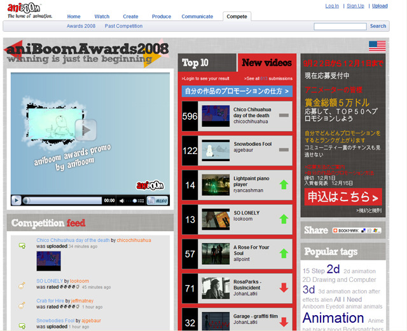This screenshot has height=331, width=407.
Task: Open the Communicate menu
Action: pyautogui.click(x=197, y=17)
